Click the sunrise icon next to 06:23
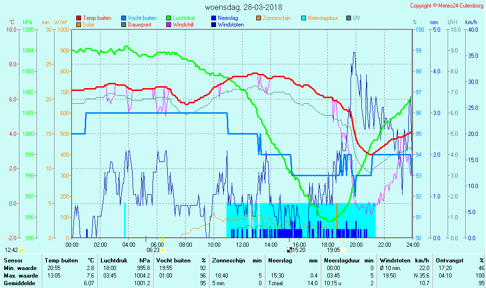This screenshot has height=288, width=486. click(x=163, y=250)
